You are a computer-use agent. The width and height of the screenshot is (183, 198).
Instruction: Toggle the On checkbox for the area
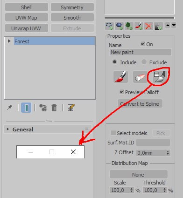click(142, 44)
